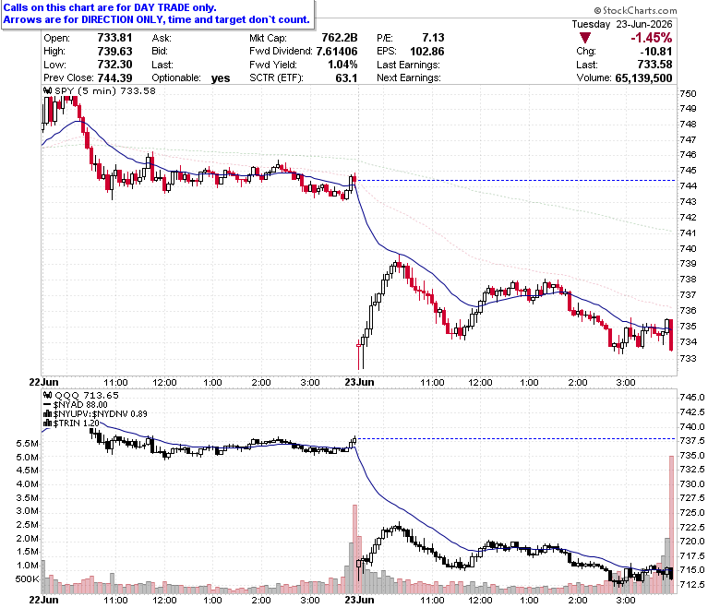Click the Volume figure 65,139,500

pos(643,78)
